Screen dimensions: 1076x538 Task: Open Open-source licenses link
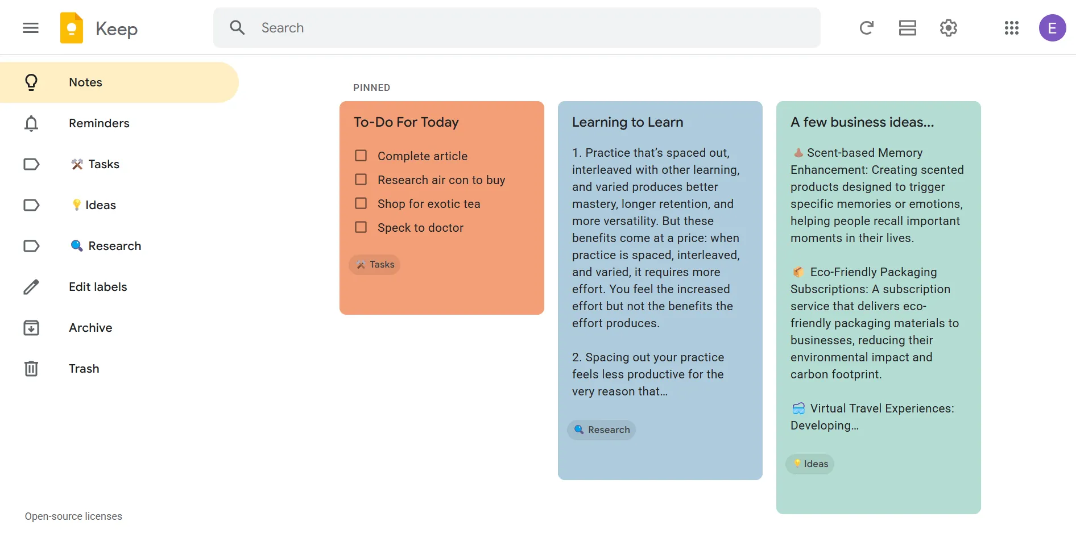tap(73, 516)
